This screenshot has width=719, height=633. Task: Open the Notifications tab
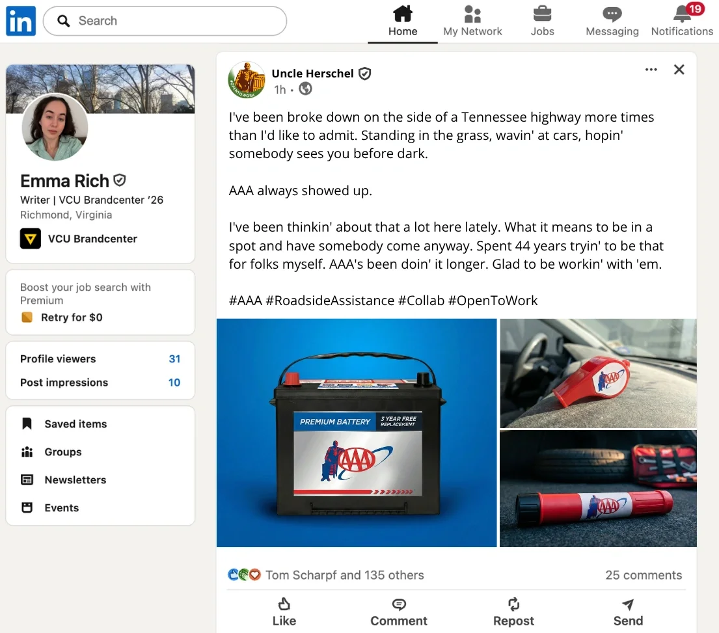pos(682,21)
